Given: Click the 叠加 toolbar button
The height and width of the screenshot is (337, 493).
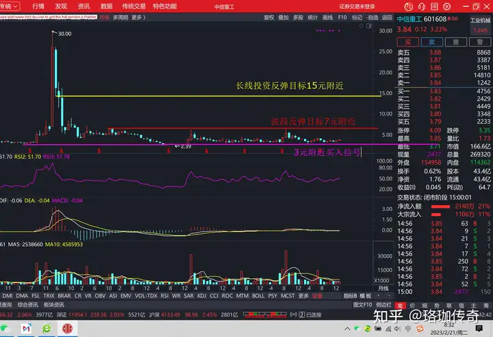Looking at the screenshot, I should (283, 18).
